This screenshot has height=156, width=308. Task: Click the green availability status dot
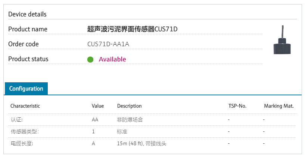tap(90, 60)
